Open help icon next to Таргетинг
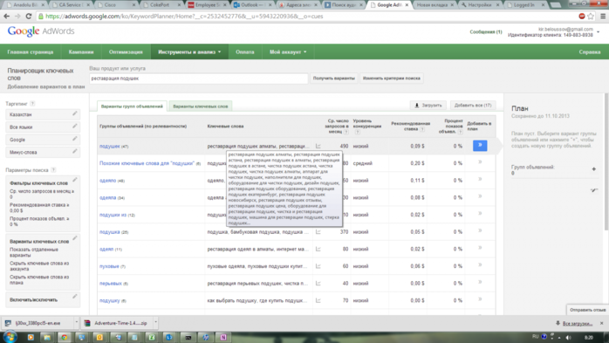This screenshot has height=343, width=609. coord(32,104)
